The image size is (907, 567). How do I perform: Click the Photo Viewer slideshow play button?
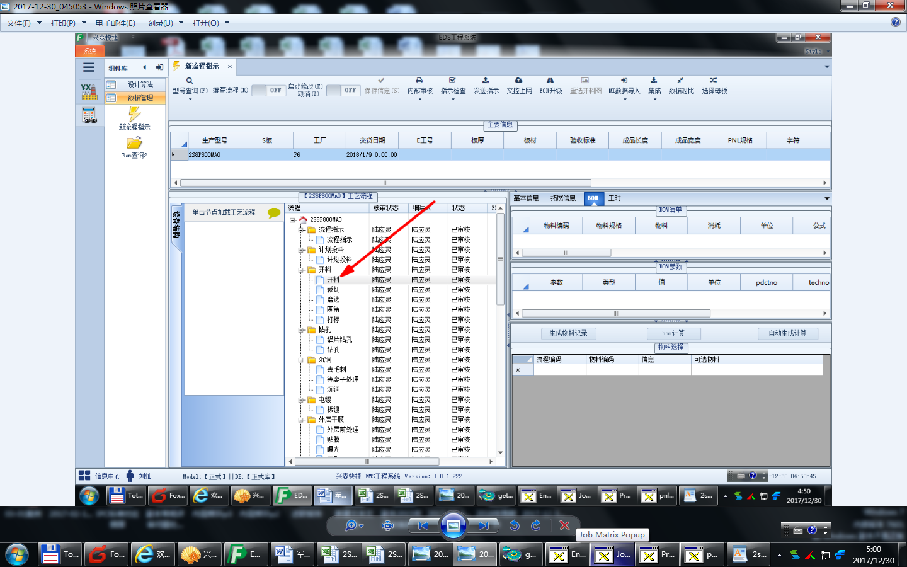(453, 525)
